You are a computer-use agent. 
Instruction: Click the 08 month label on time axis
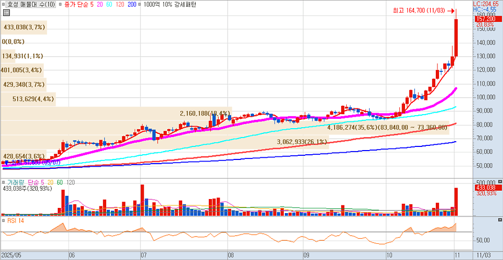click(230, 255)
